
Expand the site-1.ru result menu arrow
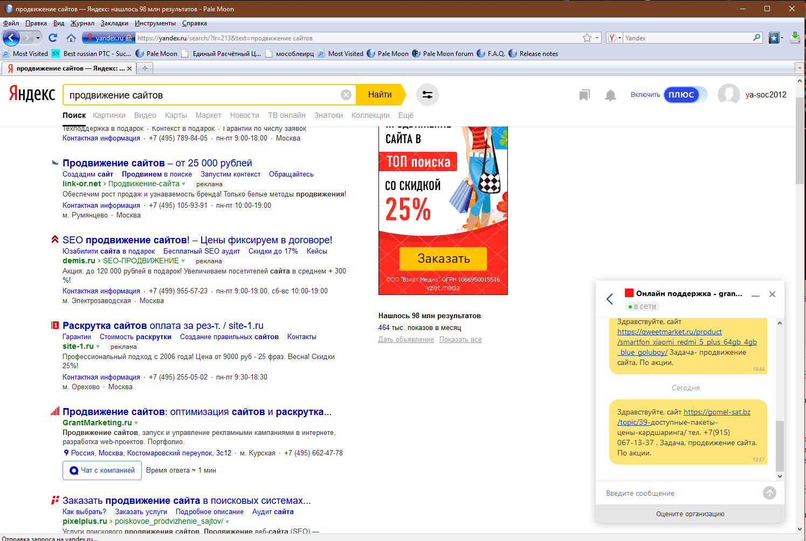coord(98,347)
